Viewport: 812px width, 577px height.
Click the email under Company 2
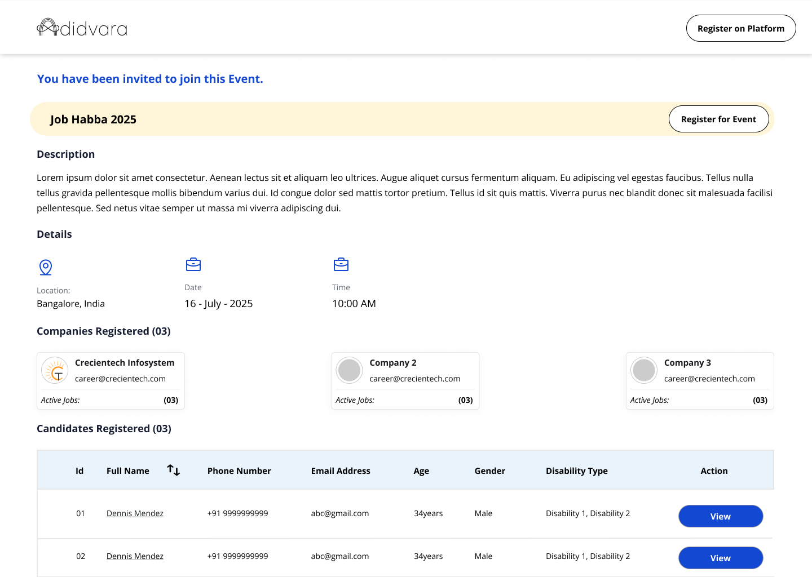click(415, 379)
